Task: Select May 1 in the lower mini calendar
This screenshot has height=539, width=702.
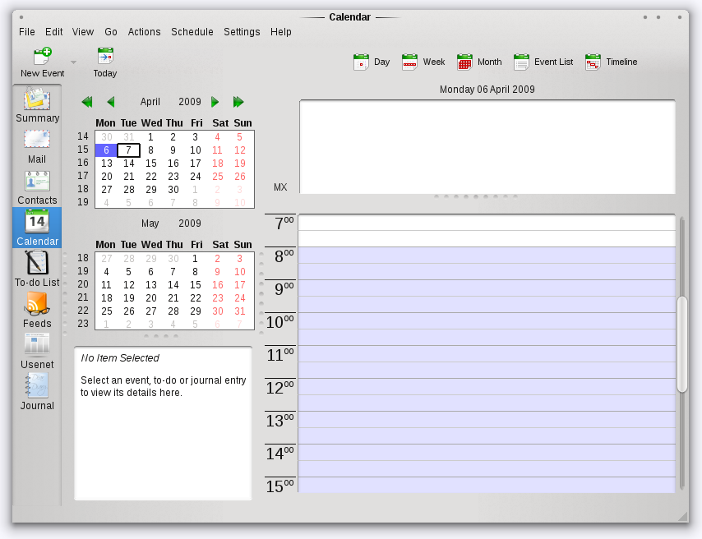Action: (x=195, y=258)
